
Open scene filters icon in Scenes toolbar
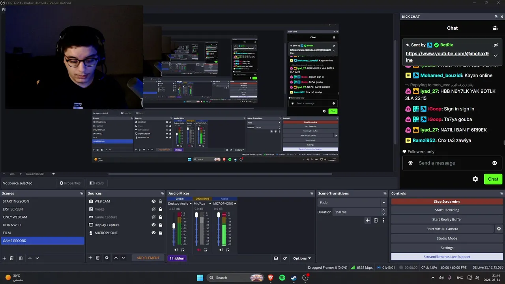[x=21, y=258]
